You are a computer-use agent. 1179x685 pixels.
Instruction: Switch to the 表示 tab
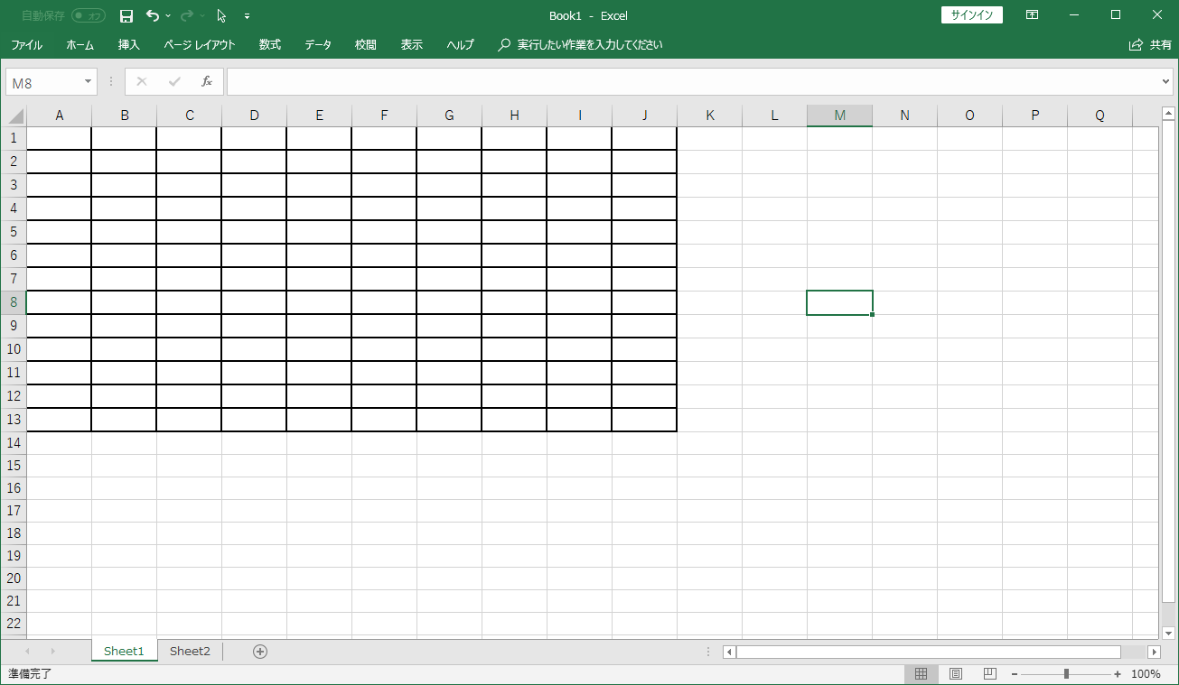(412, 44)
